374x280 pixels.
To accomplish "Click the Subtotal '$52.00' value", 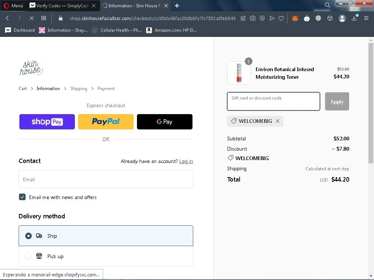I will point(341,139).
